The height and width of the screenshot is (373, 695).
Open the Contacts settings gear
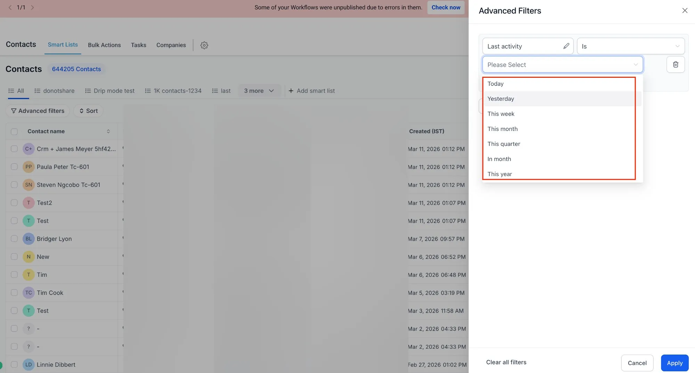204,45
